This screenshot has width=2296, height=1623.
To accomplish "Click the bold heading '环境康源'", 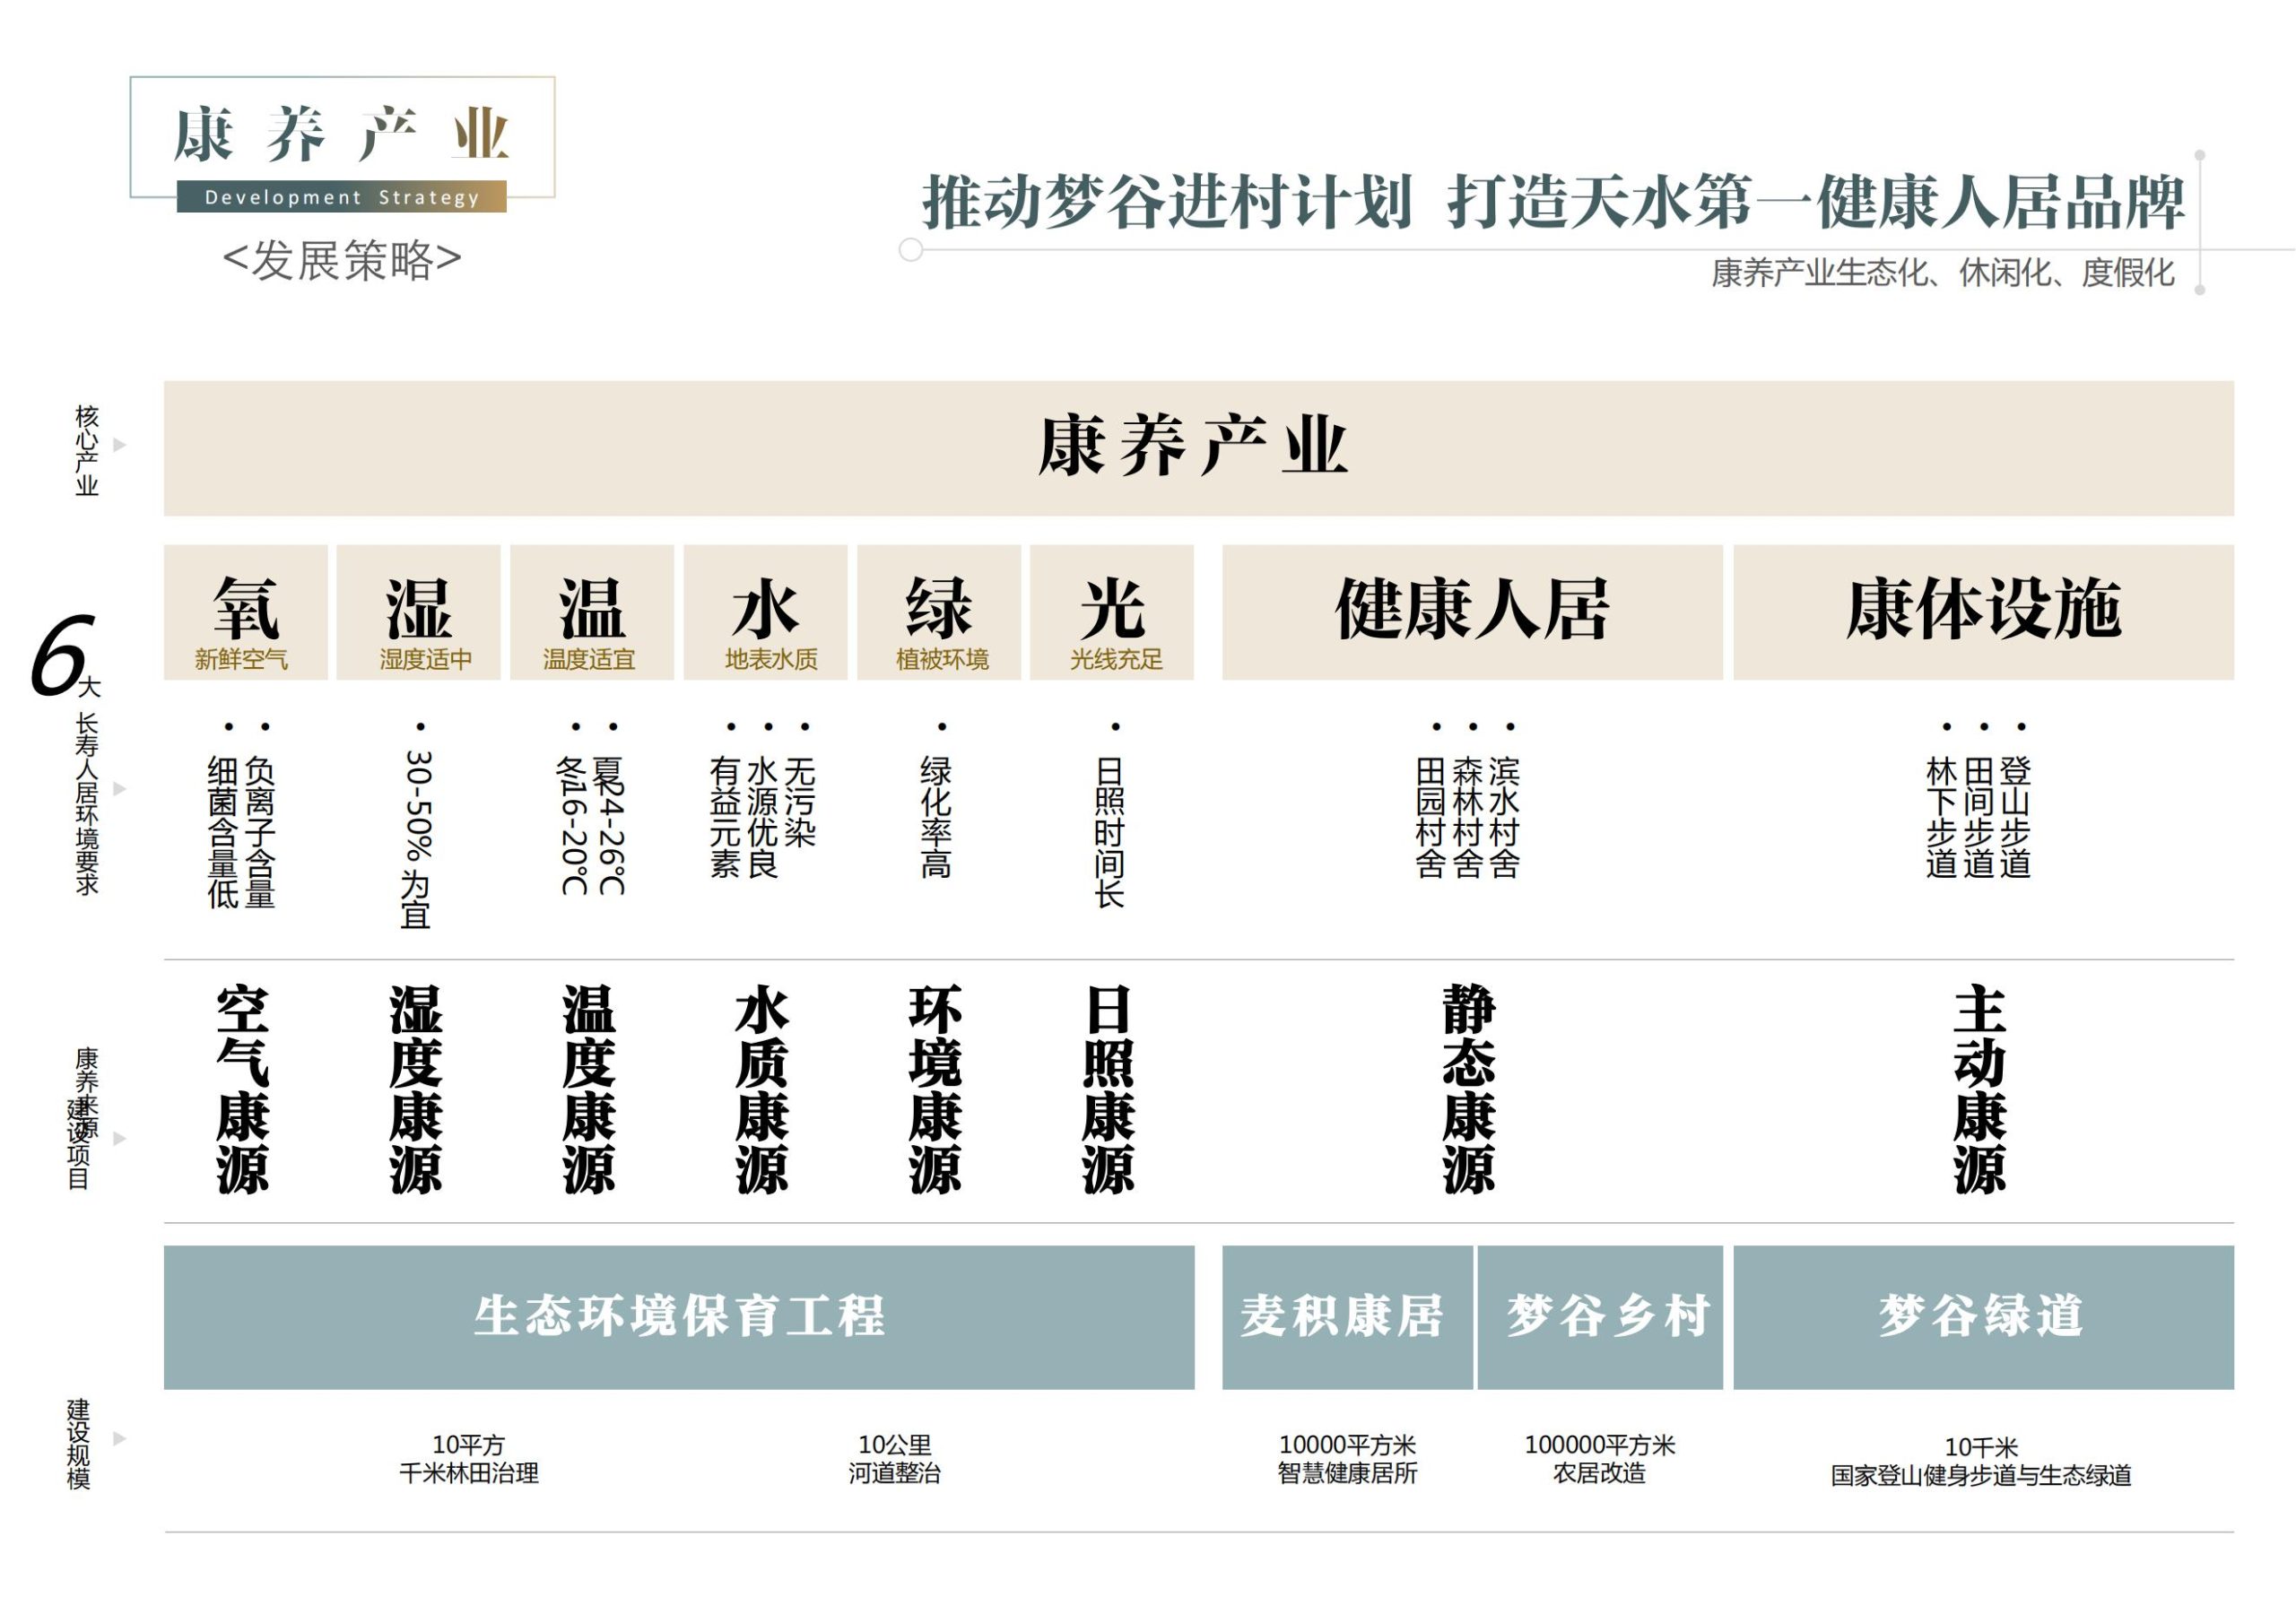I will pos(936,1090).
